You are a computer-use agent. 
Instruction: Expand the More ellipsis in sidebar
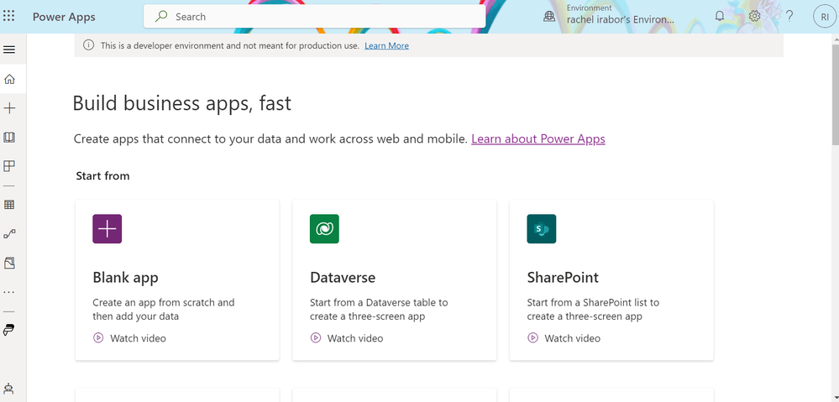click(9, 292)
